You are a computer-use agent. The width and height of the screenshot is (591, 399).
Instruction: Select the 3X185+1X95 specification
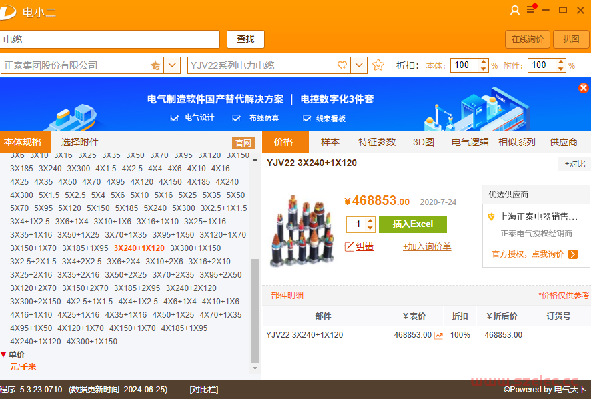tap(85, 248)
